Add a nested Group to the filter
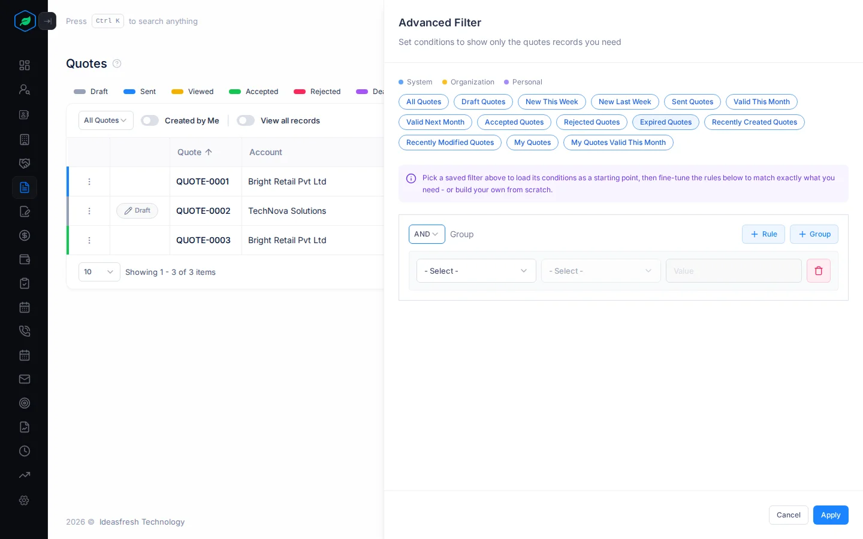 [814, 234]
